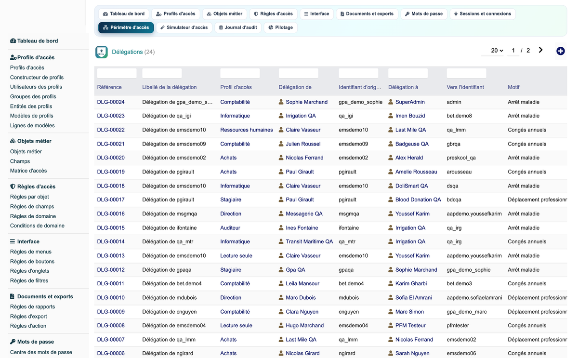578x358 pixels.
Task: Click user icon beside Messagerie QA
Action: click(281, 214)
